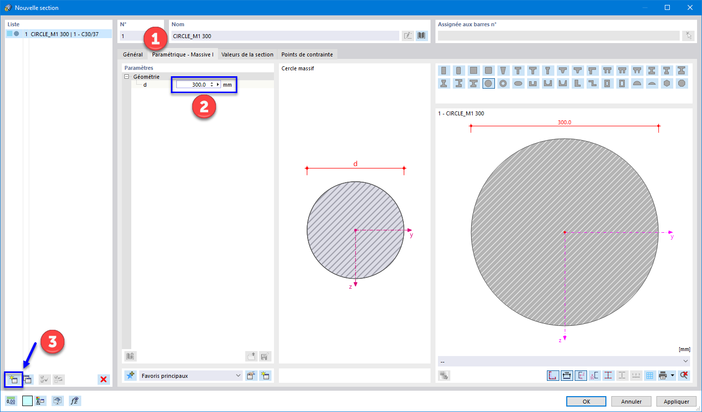
Task: Select the hollow ring section shape
Action: 503,83
